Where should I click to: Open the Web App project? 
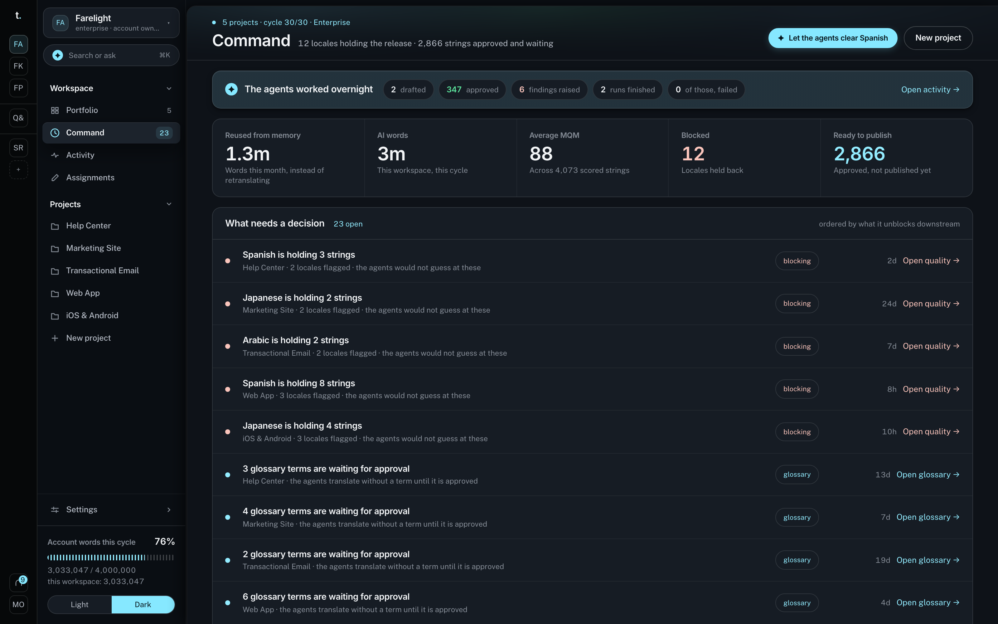[111, 293]
